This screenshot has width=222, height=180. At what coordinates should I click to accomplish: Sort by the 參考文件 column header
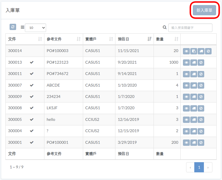pos(64,39)
